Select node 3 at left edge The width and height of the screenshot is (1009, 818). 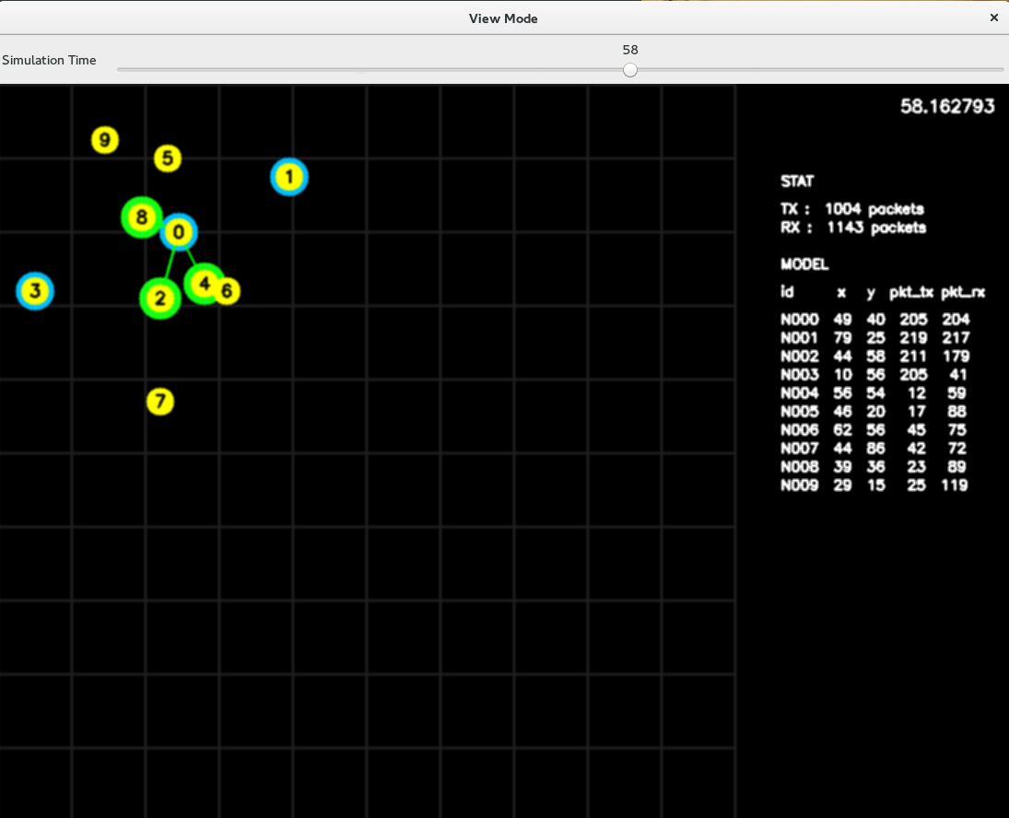[x=35, y=291]
